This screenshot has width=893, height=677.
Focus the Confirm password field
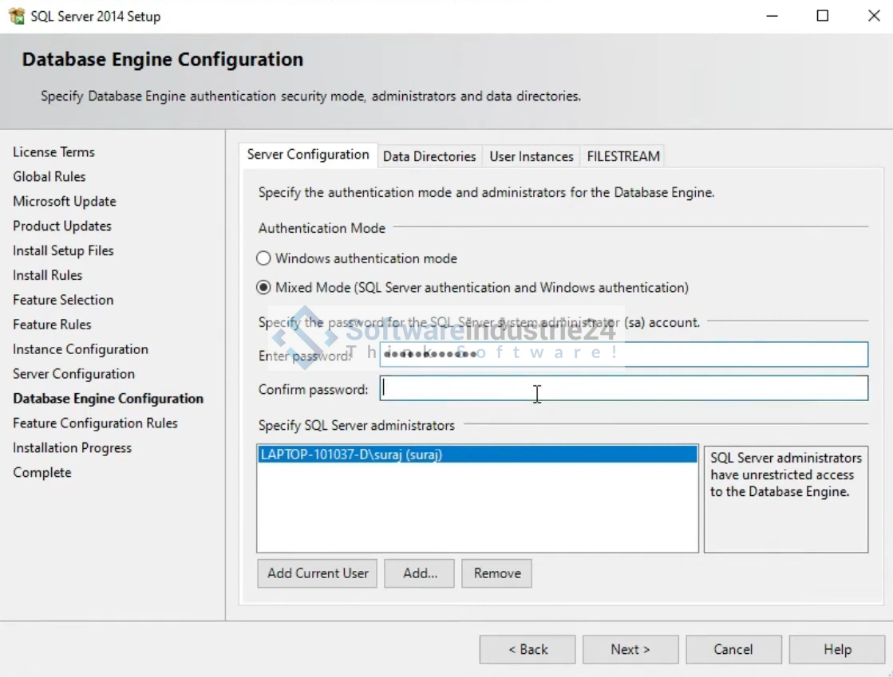click(623, 388)
